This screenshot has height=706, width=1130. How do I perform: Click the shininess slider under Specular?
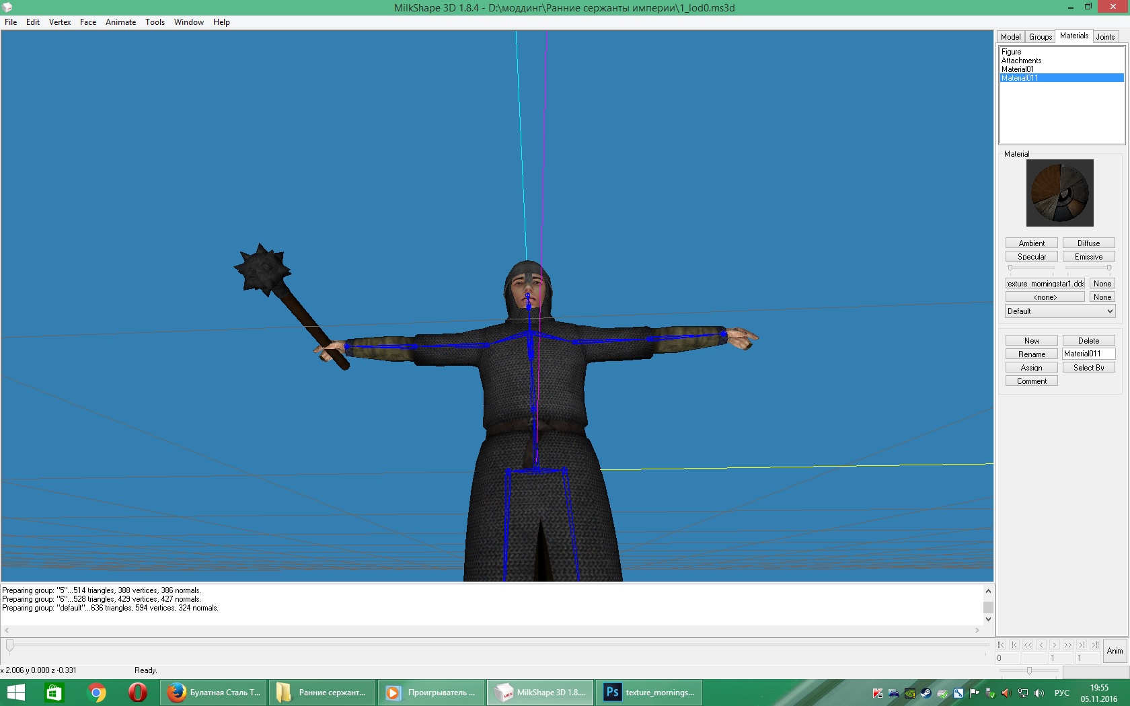1032,268
